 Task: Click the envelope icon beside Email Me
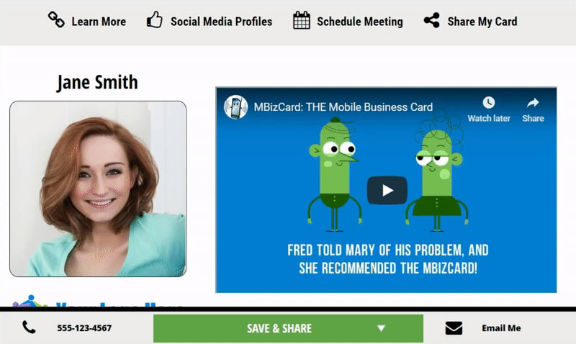pos(454,328)
